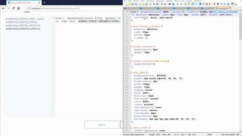242x136 pixels.
Task: Click the Notepad++ scrollbar down arrow
Action: pos(240,131)
